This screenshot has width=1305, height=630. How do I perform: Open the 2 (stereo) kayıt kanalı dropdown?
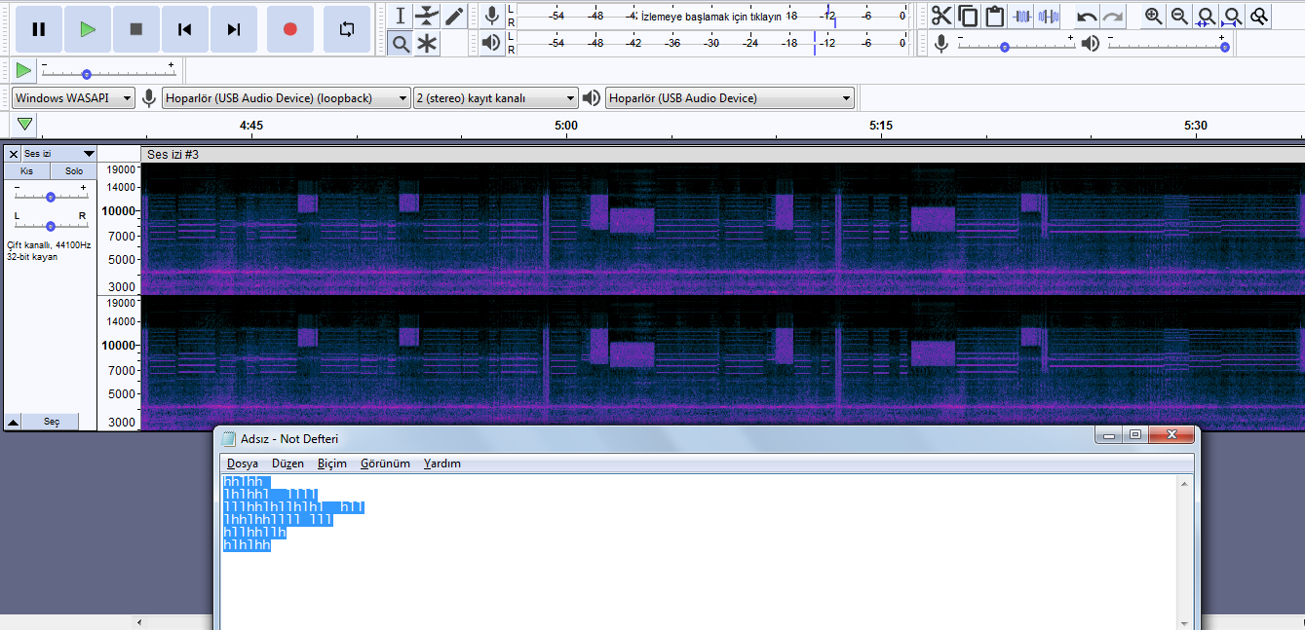point(496,97)
